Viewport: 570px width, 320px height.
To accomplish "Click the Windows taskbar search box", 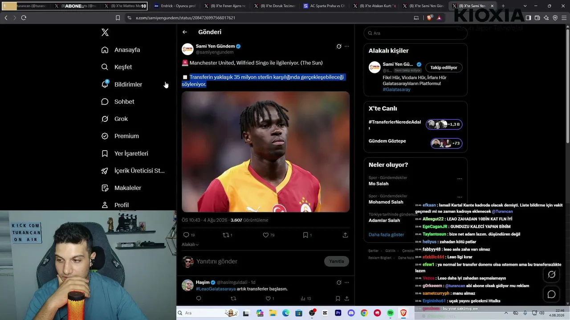I will (x=207, y=313).
